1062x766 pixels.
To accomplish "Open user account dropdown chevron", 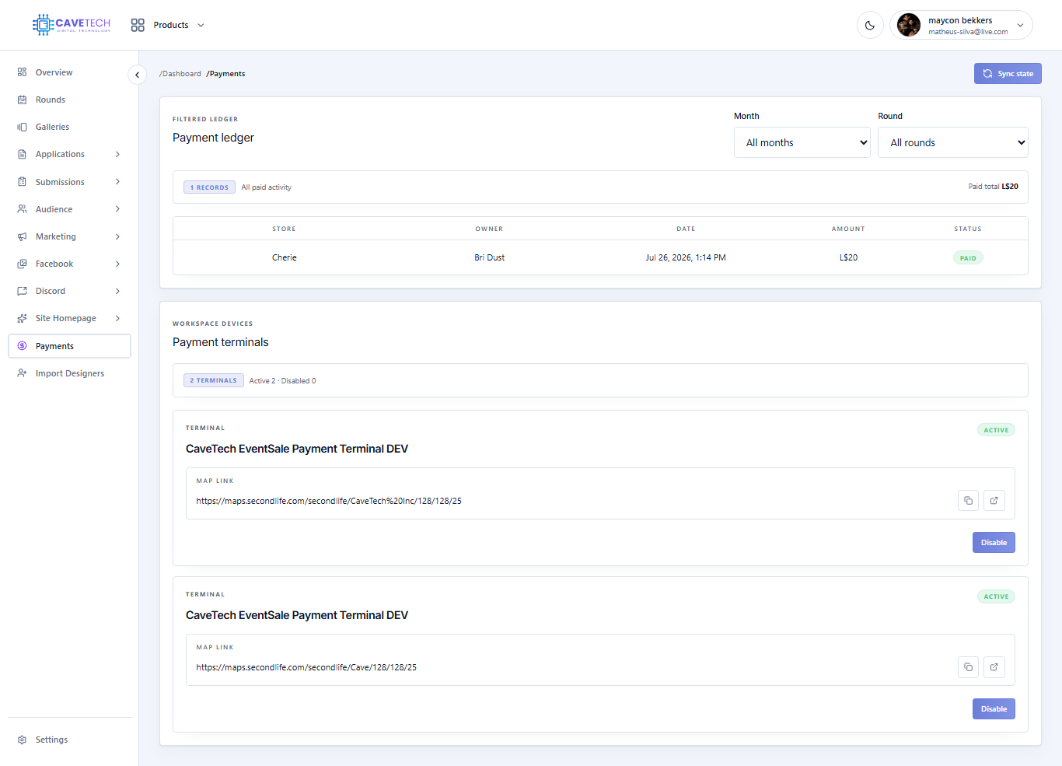I will (x=1020, y=25).
